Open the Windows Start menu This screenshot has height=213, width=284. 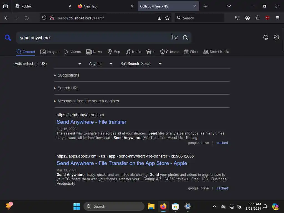click(x=77, y=206)
